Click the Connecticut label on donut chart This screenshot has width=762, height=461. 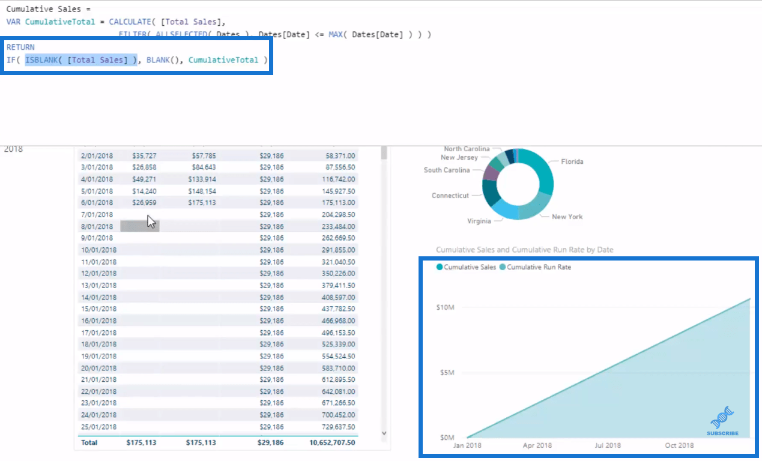(x=451, y=196)
